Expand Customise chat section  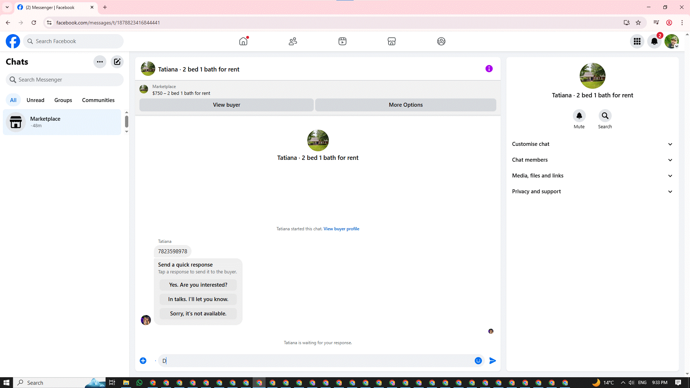(x=593, y=144)
